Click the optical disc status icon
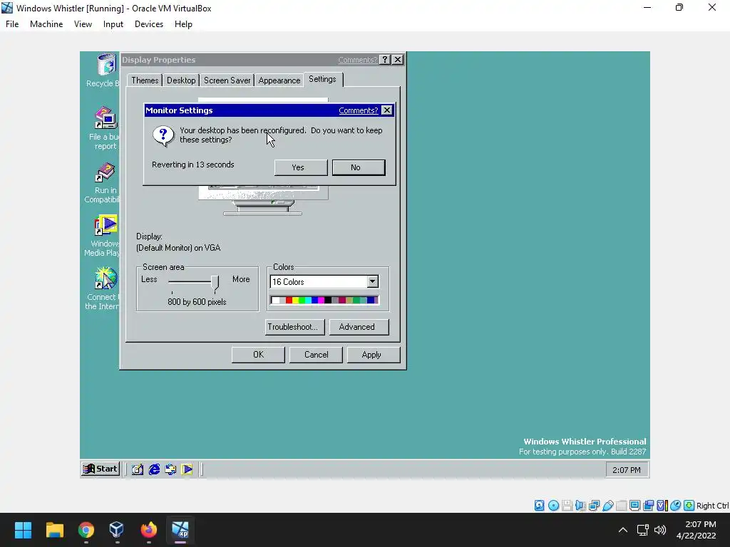730x547 pixels. [x=553, y=506]
